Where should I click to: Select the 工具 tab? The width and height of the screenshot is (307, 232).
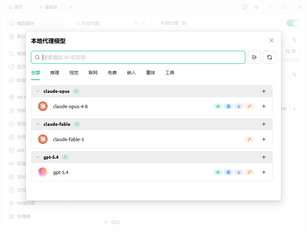pos(170,73)
